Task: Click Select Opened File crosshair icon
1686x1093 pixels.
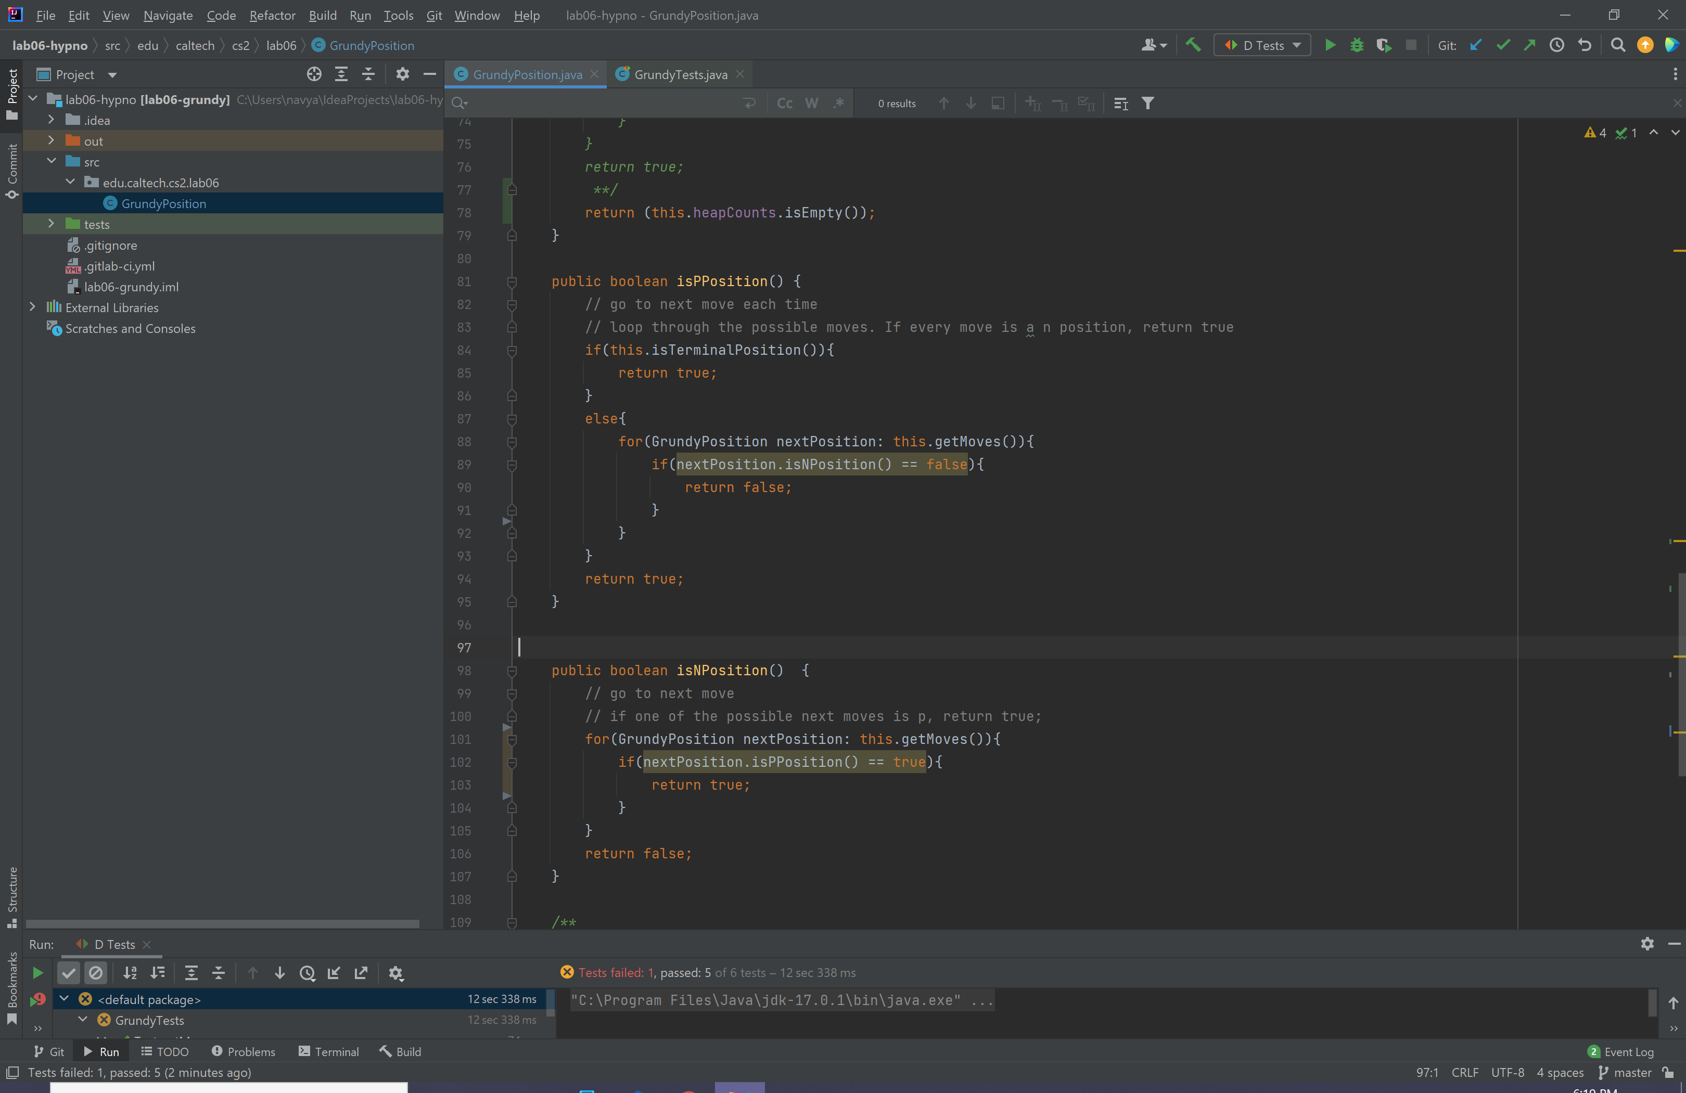Action: click(314, 74)
